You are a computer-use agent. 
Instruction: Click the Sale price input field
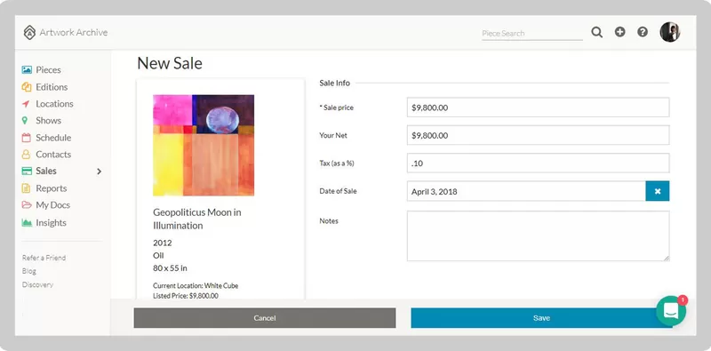[539, 108]
